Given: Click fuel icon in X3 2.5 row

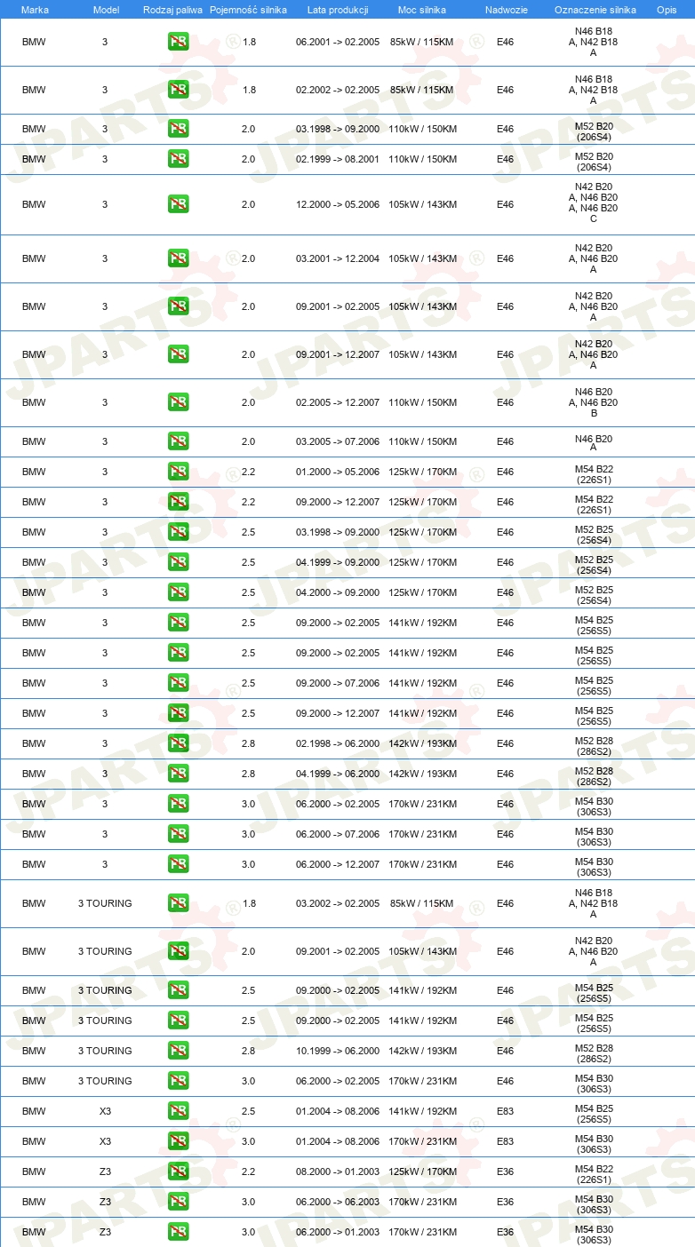Looking at the screenshot, I should pos(178,1111).
